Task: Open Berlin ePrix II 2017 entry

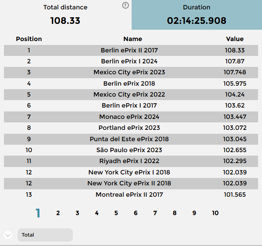Action: [129, 50]
